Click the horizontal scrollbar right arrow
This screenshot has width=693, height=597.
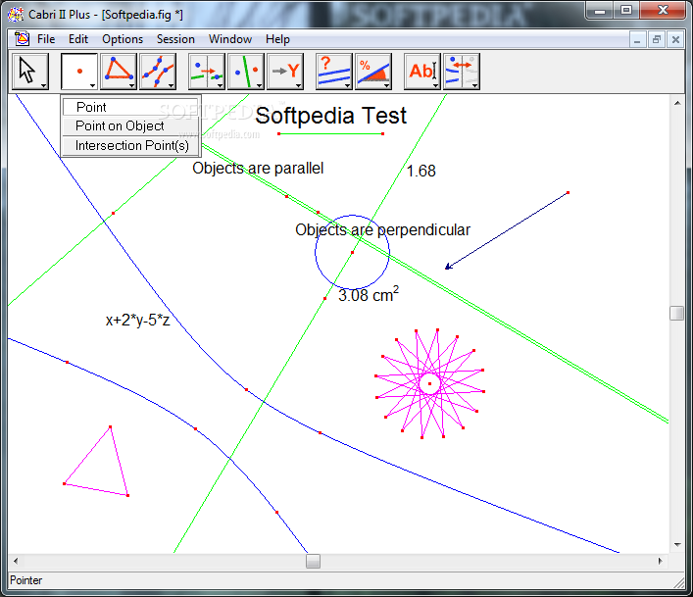(x=661, y=561)
